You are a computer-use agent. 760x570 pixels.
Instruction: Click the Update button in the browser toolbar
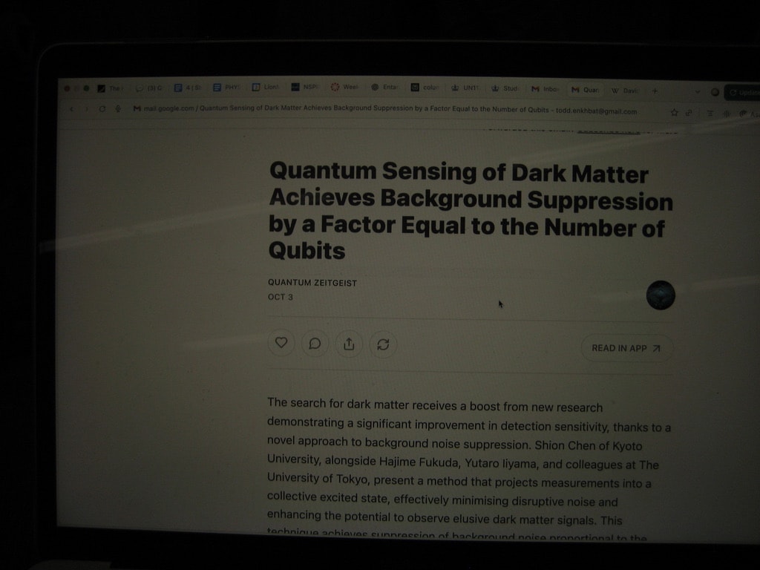click(742, 92)
